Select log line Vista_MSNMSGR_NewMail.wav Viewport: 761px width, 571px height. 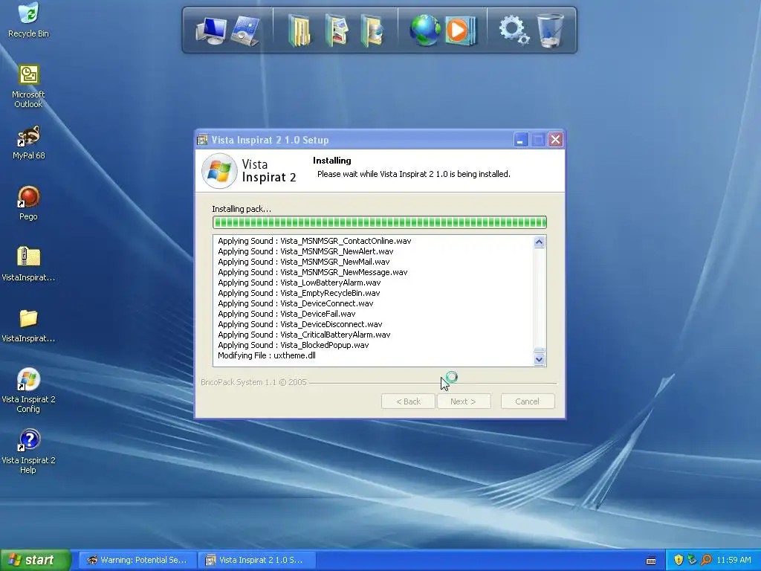(x=304, y=262)
